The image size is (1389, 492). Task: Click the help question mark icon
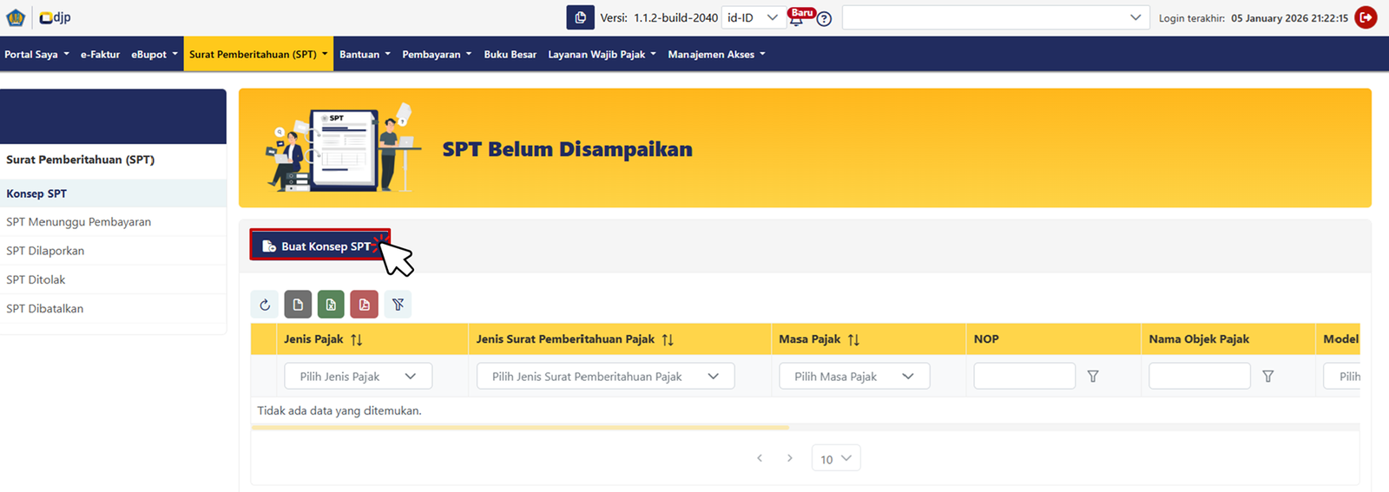point(824,19)
